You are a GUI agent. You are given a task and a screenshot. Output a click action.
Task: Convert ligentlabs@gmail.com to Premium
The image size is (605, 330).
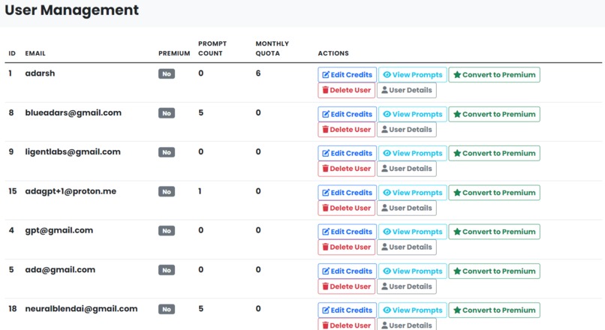494,153
